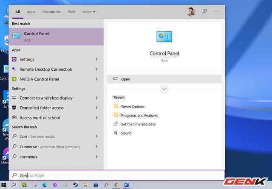Open Messenger from the taskbar
Viewport: 272px width, 189px height.
coord(55,185)
